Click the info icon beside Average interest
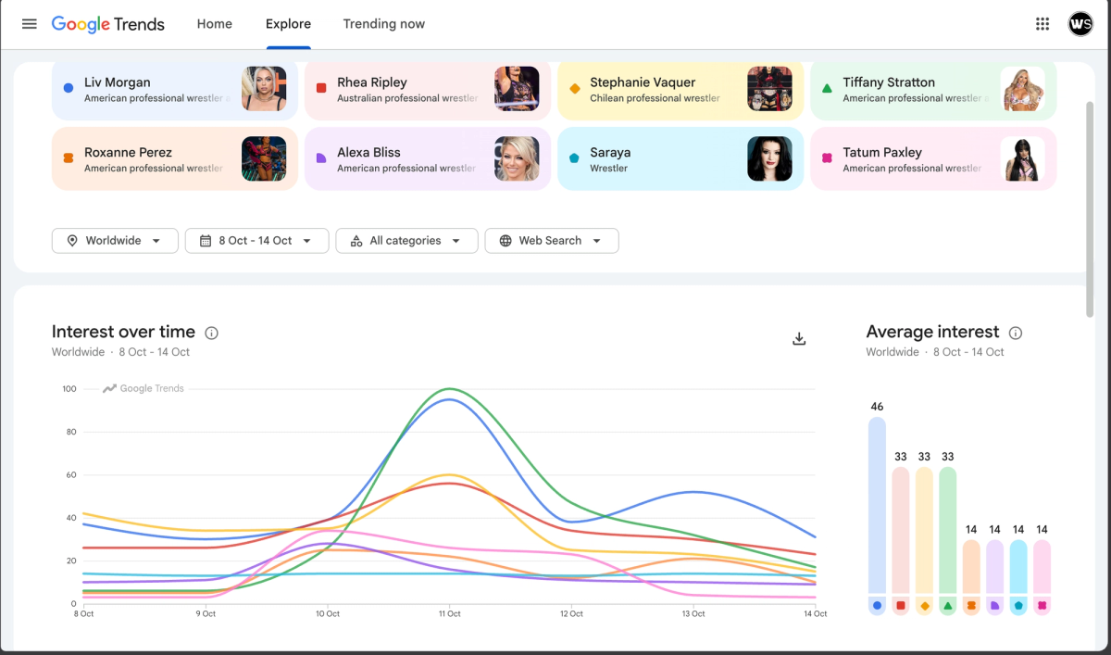Screen dimensions: 1111x655 1016,333
